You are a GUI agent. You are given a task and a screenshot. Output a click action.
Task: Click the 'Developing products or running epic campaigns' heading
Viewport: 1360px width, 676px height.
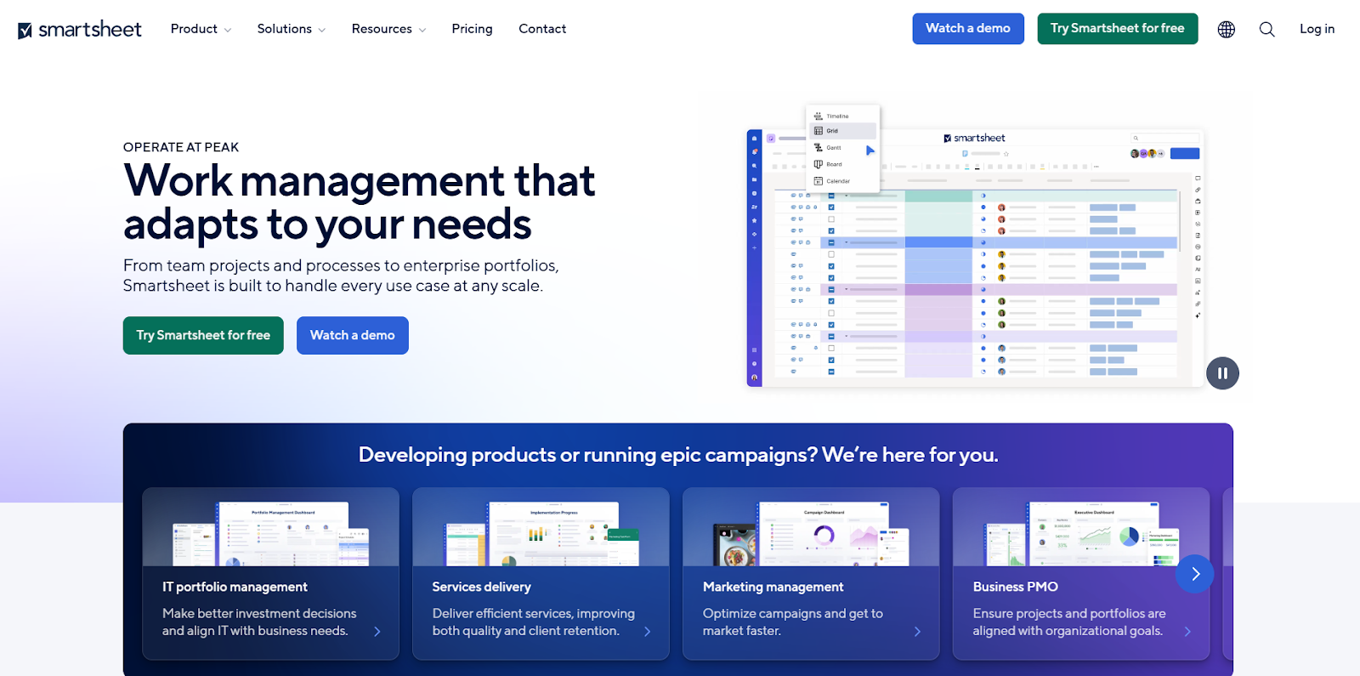tap(678, 455)
